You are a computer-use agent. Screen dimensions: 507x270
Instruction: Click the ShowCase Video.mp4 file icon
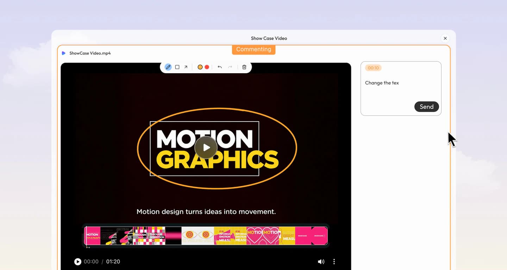click(x=64, y=53)
